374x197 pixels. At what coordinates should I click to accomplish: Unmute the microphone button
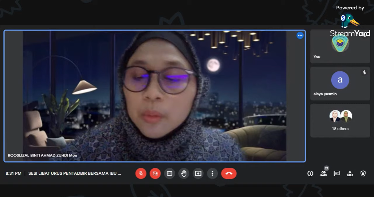coord(141,173)
